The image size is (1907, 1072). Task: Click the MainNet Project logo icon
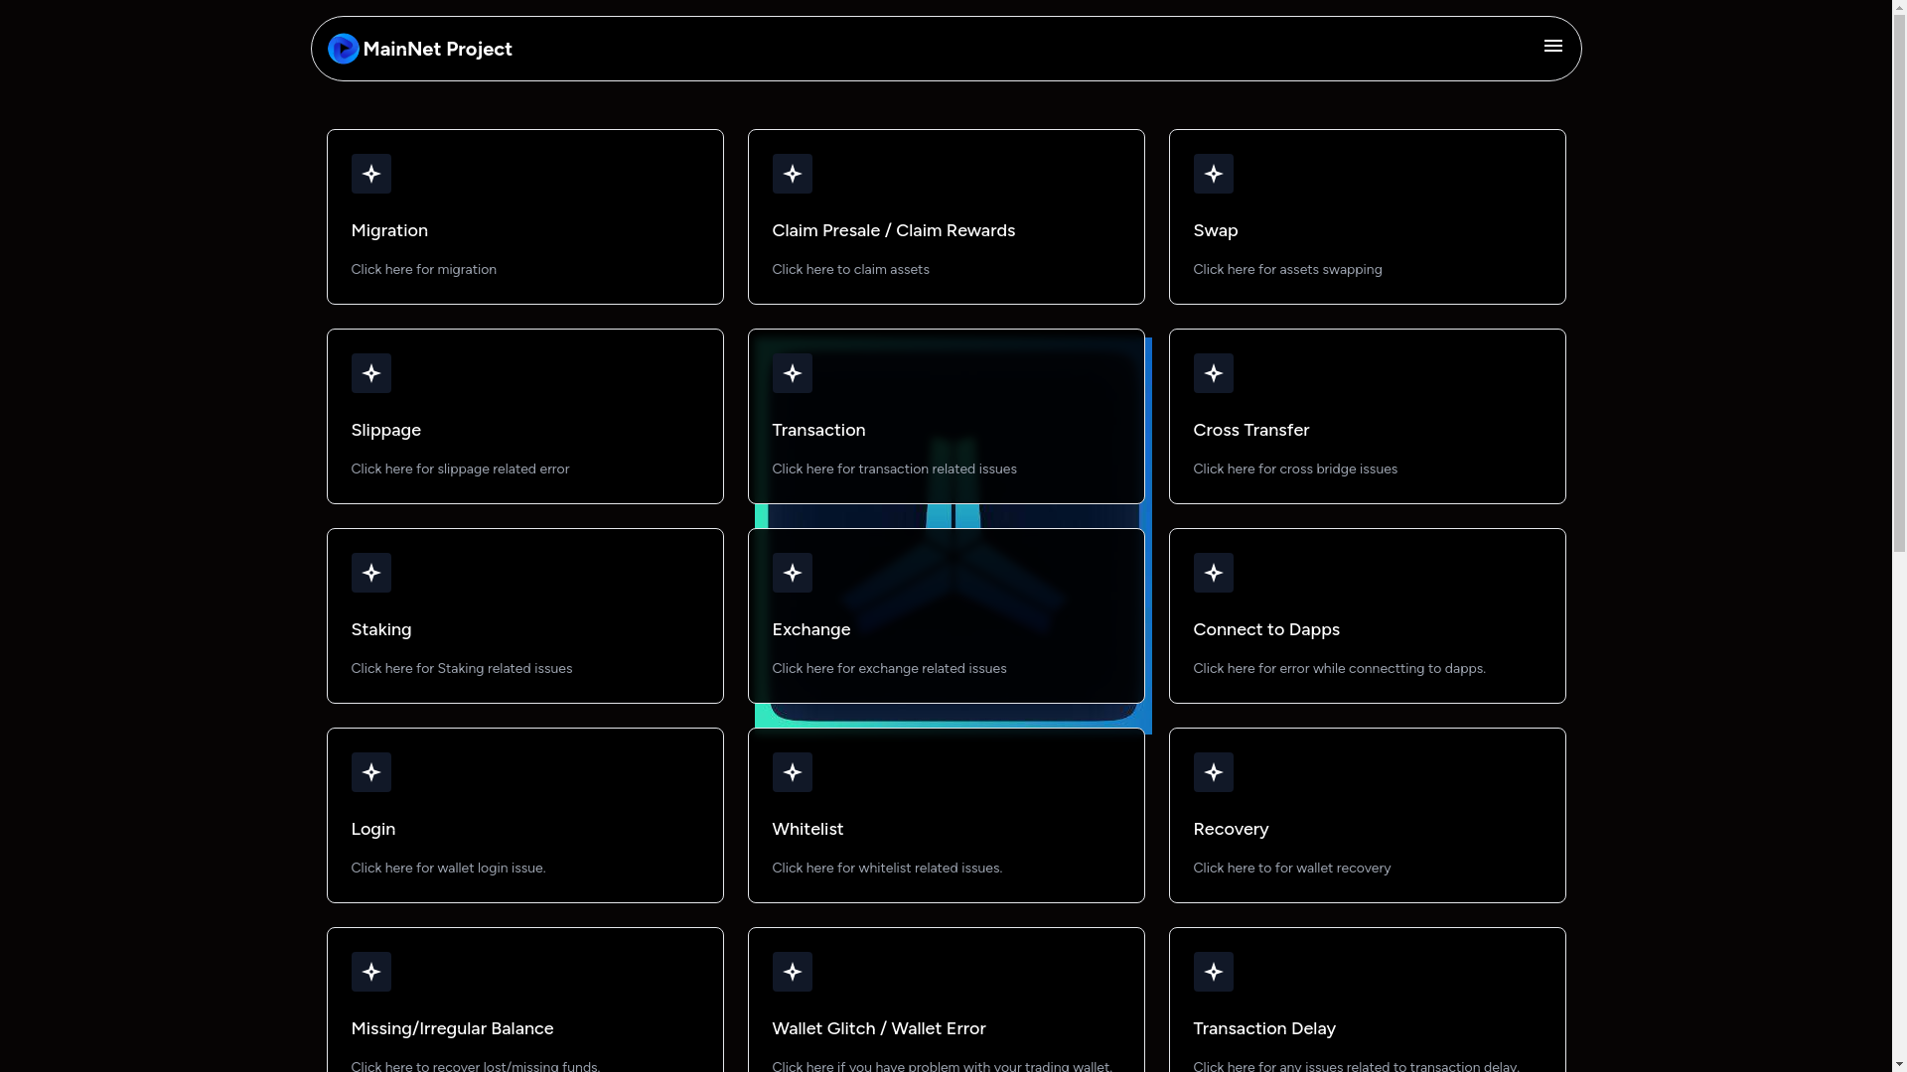pos(343,49)
